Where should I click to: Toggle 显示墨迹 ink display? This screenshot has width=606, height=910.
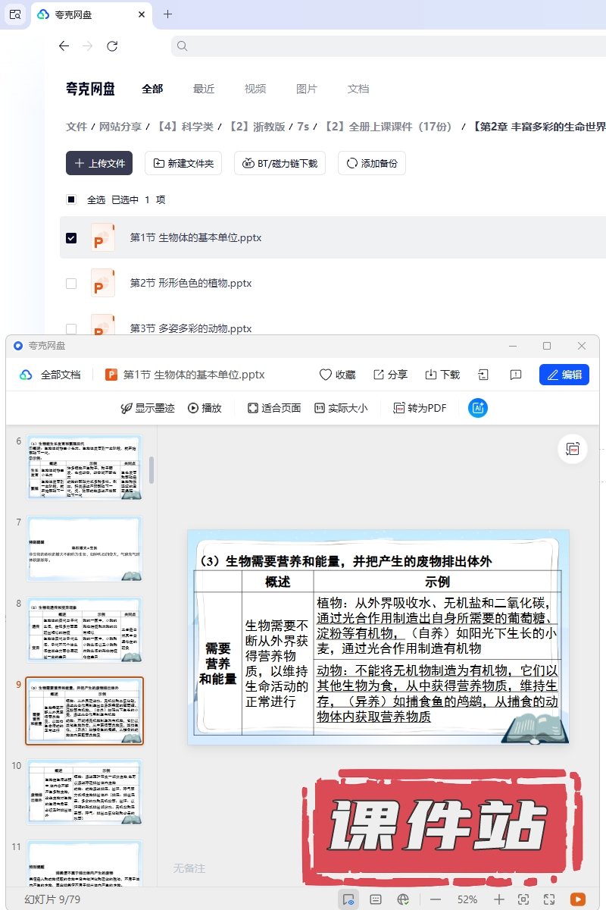tap(147, 408)
